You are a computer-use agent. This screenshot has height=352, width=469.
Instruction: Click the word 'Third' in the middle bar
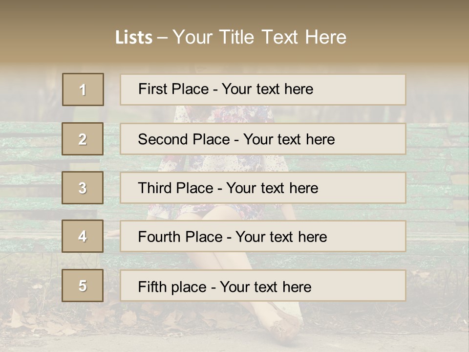coord(155,188)
